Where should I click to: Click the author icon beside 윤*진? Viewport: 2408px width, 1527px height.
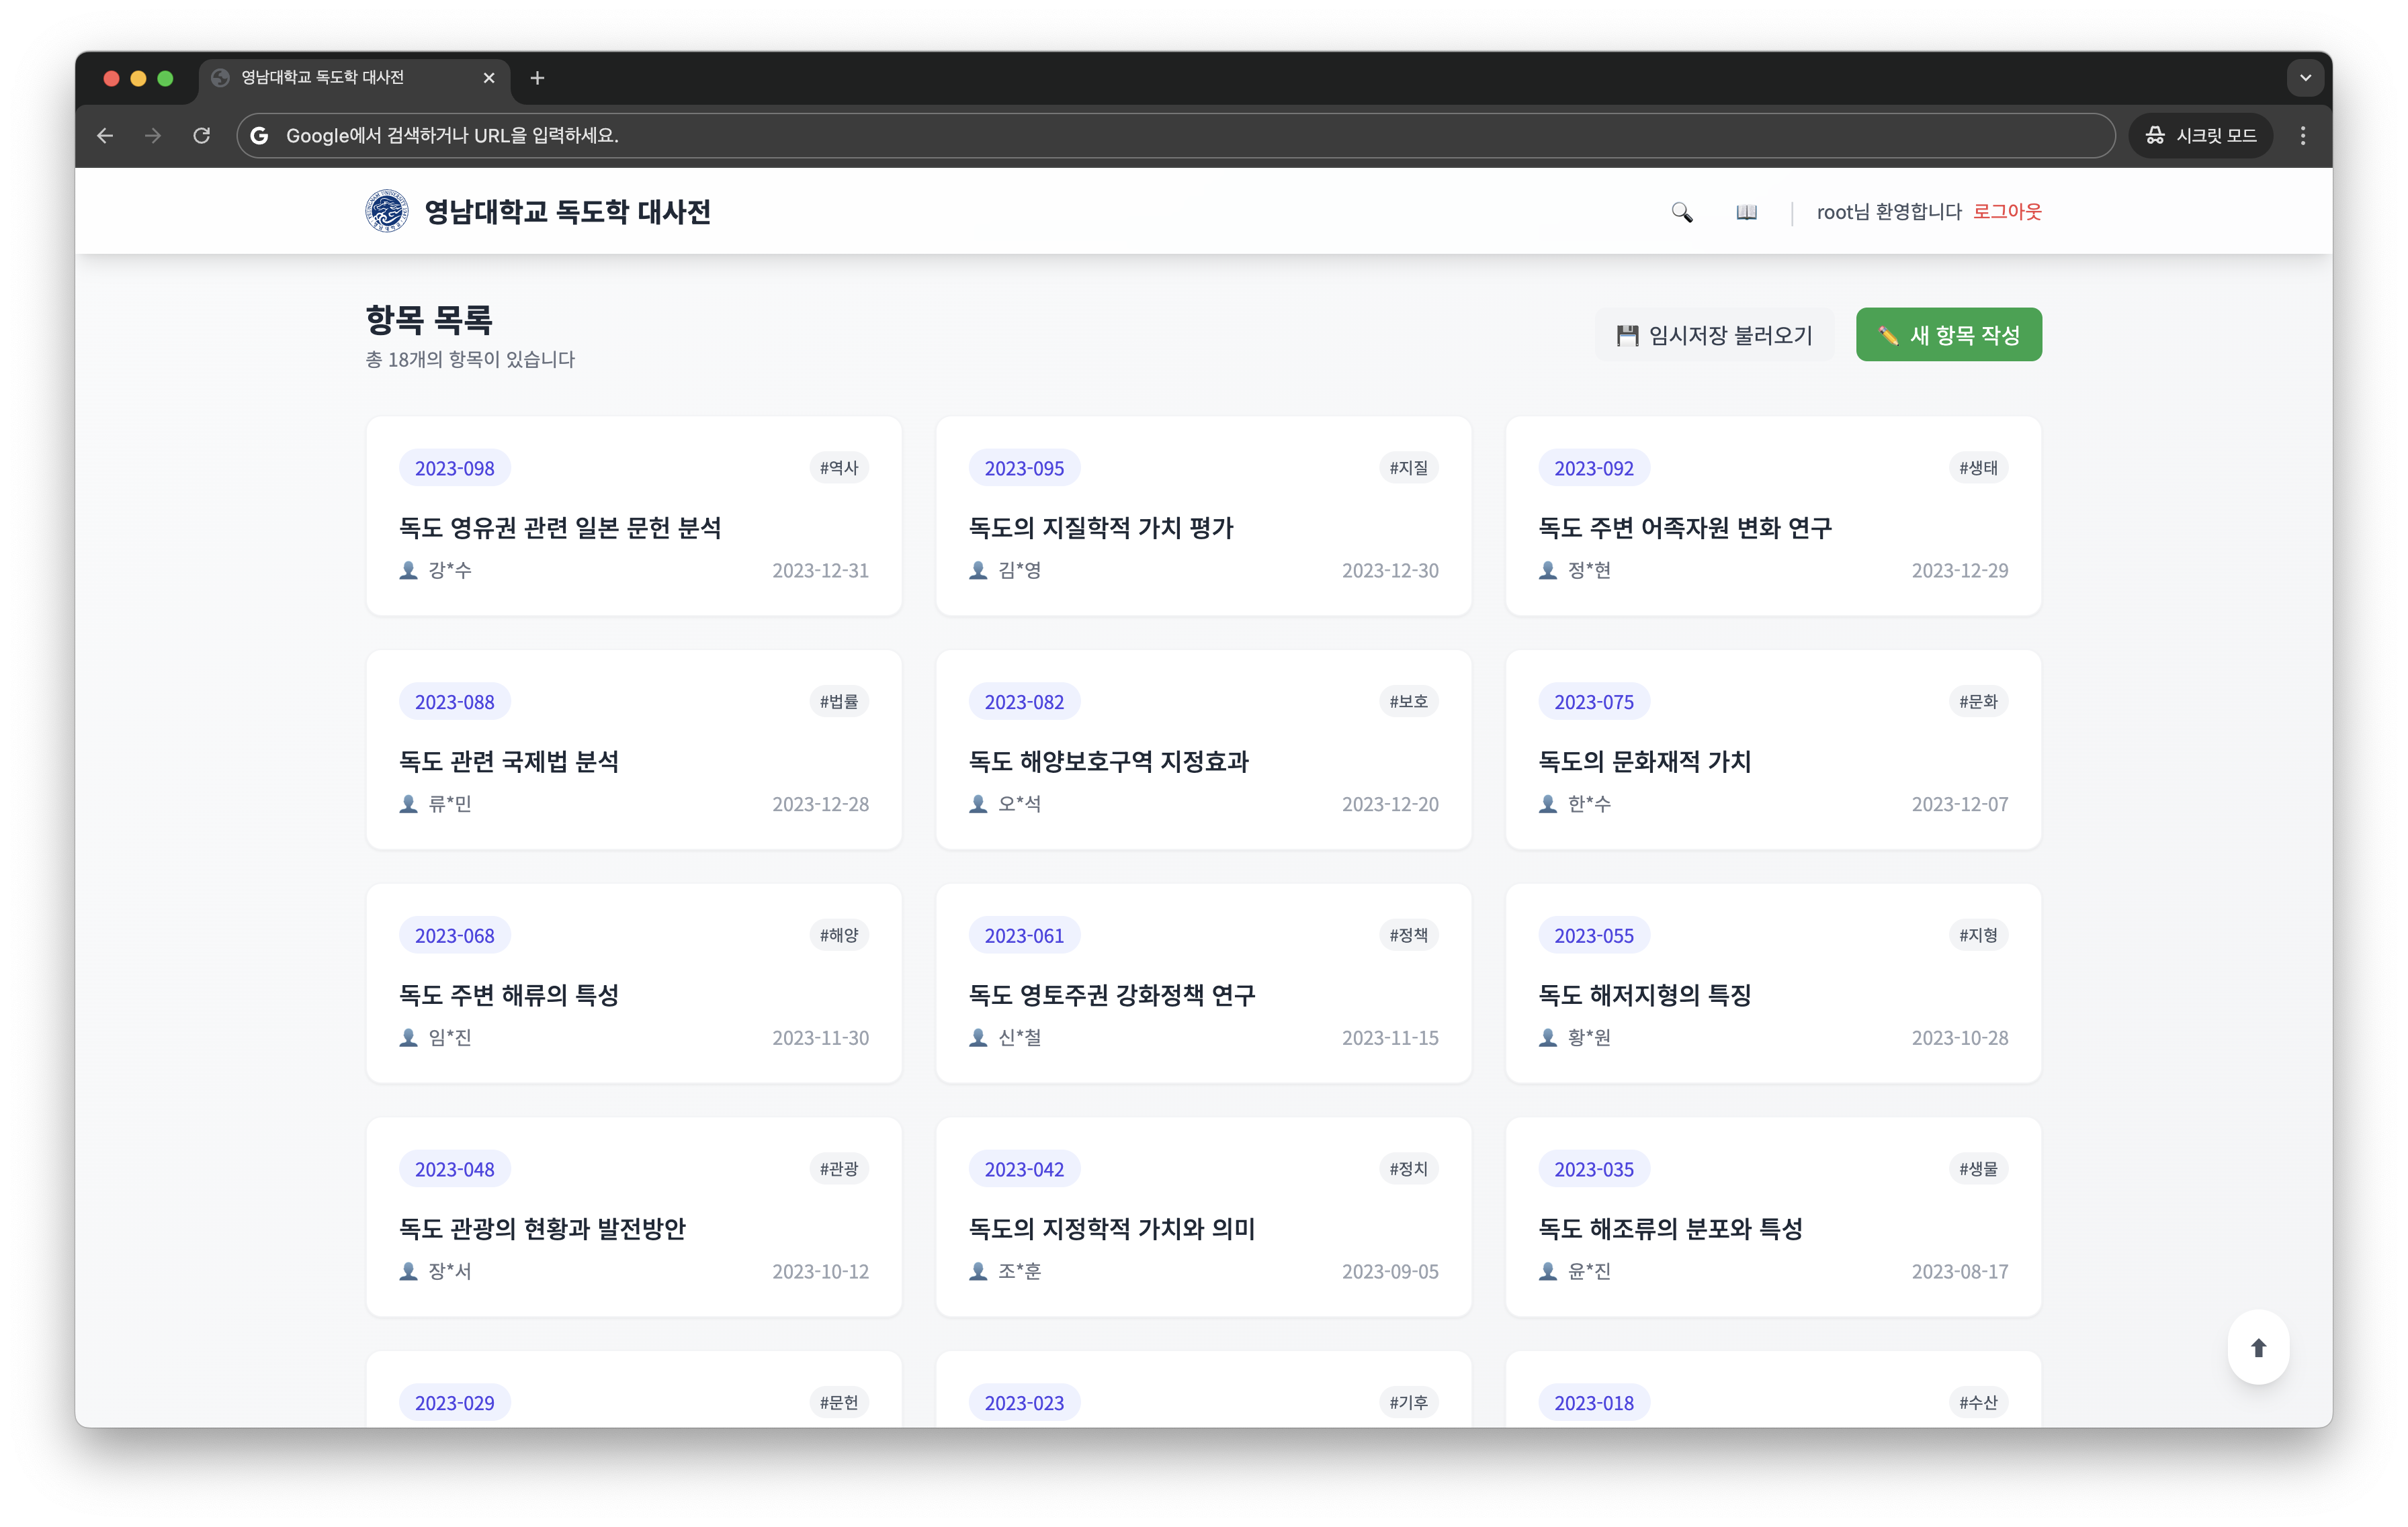pyautogui.click(x=1548, y=1272)
